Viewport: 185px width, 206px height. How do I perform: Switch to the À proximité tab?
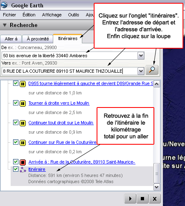[38, 39]
